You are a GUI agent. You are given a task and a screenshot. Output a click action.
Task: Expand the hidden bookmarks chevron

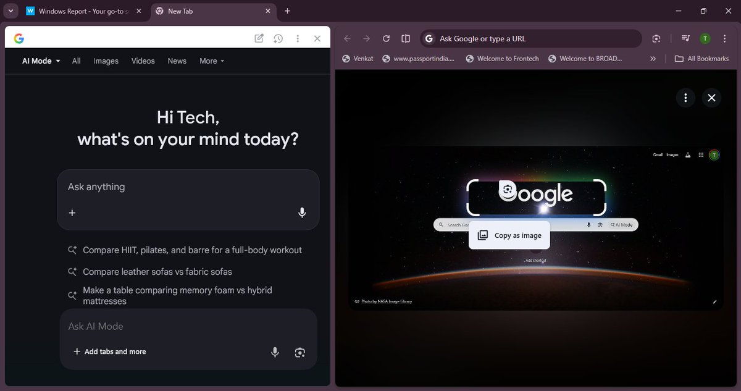(653, 58)
